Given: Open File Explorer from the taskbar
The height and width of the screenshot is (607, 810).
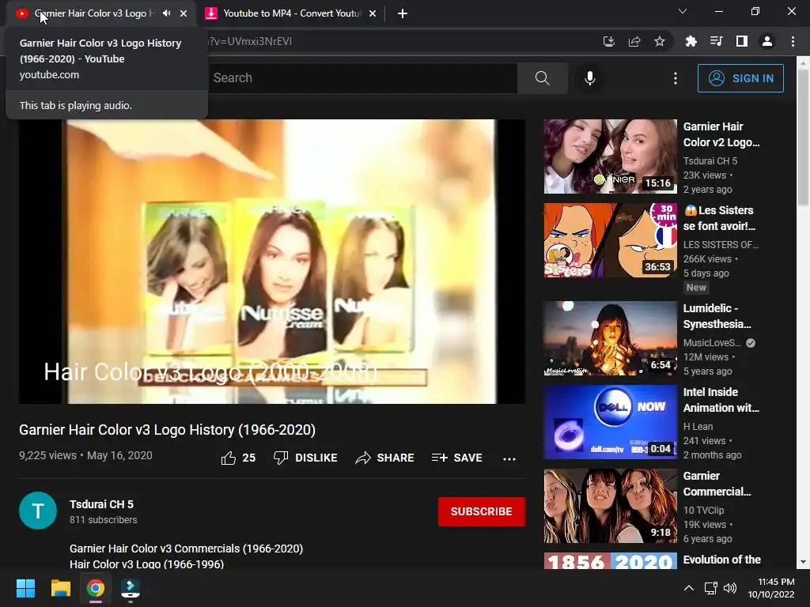Looking at the screenshot, I should pyautogui.click(x=60, y=588).
